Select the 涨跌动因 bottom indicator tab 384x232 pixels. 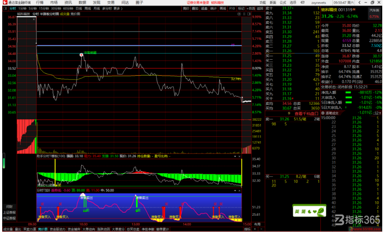[x=104, y=229]
